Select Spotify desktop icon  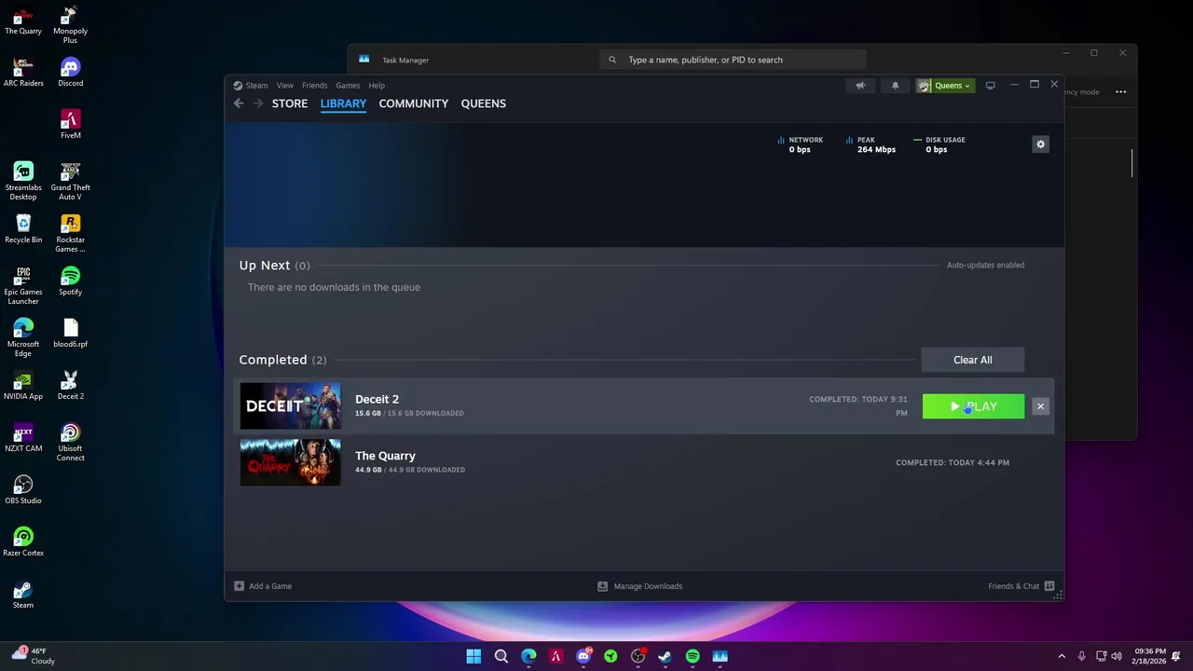point(70,281)
